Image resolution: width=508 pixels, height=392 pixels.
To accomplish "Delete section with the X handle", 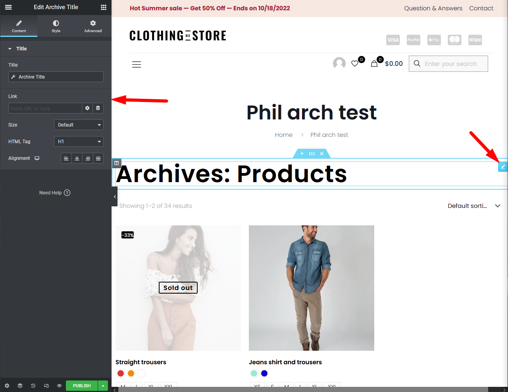I will tap(322, 154).
